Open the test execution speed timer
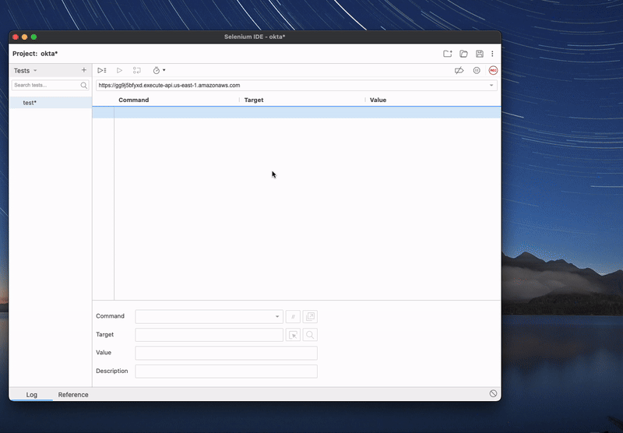This screenshot has height=433, width=623. tap(159, 70)
